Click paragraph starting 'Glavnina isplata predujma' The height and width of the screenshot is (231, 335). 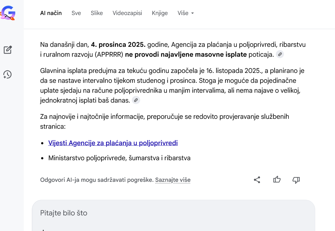click(173, 85)
